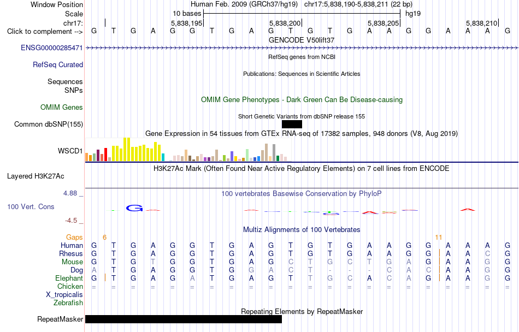Click 'Multiz Alignments of 100 Vertebrates' title
This screenshot has width=519, height=332.
tap(302, 230)
